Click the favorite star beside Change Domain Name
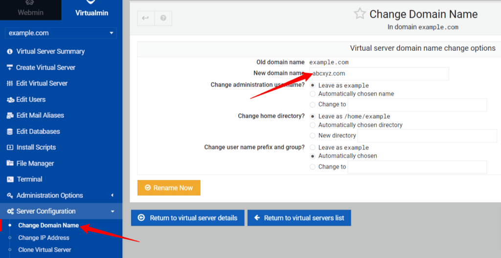 click(x=360, y=14)
